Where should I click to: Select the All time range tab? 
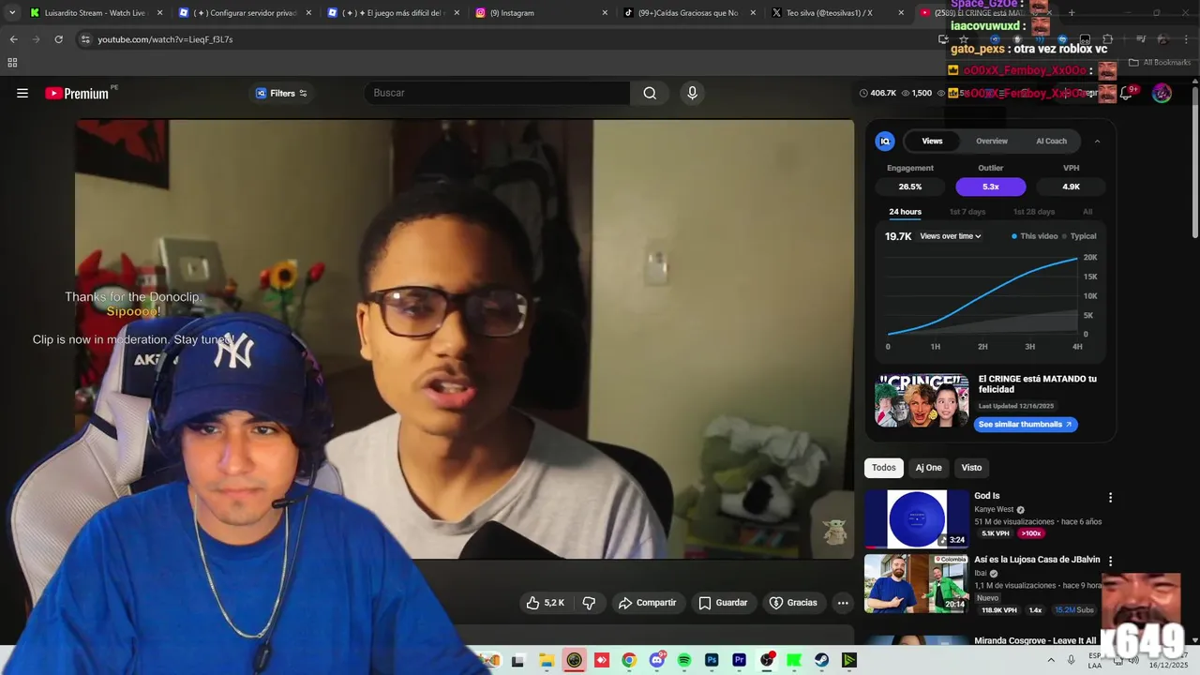coord(1087,212)
